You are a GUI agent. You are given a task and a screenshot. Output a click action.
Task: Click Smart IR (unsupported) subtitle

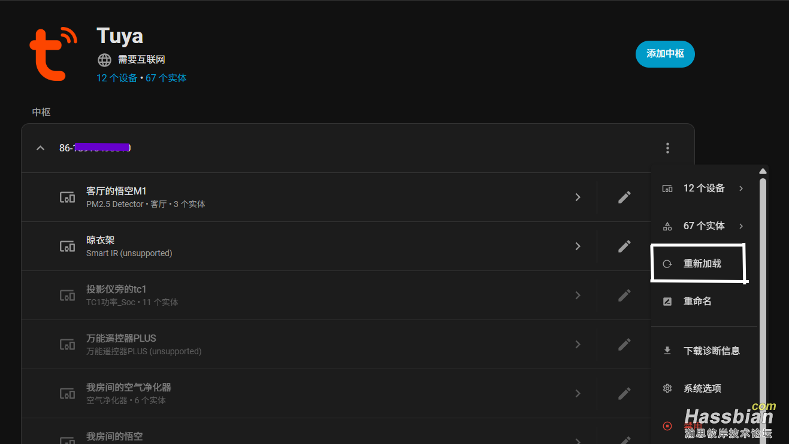[x=129, y=253]
